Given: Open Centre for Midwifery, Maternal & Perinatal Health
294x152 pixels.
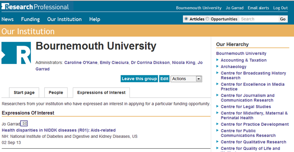Looking at the screenshot, I should click(x=254, y=116).
